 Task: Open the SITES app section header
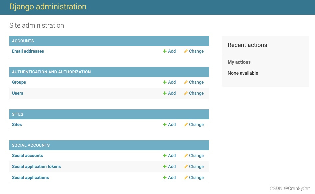(17, 114)
